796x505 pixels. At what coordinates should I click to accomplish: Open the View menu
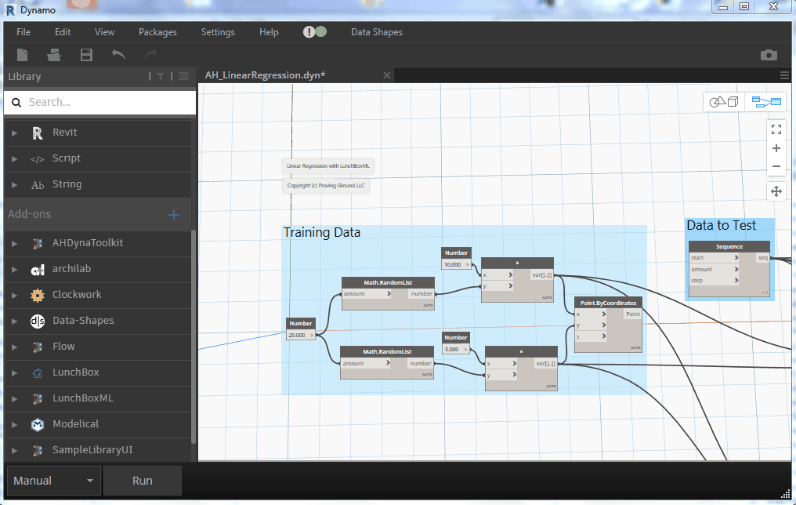(x=104, y=32)
